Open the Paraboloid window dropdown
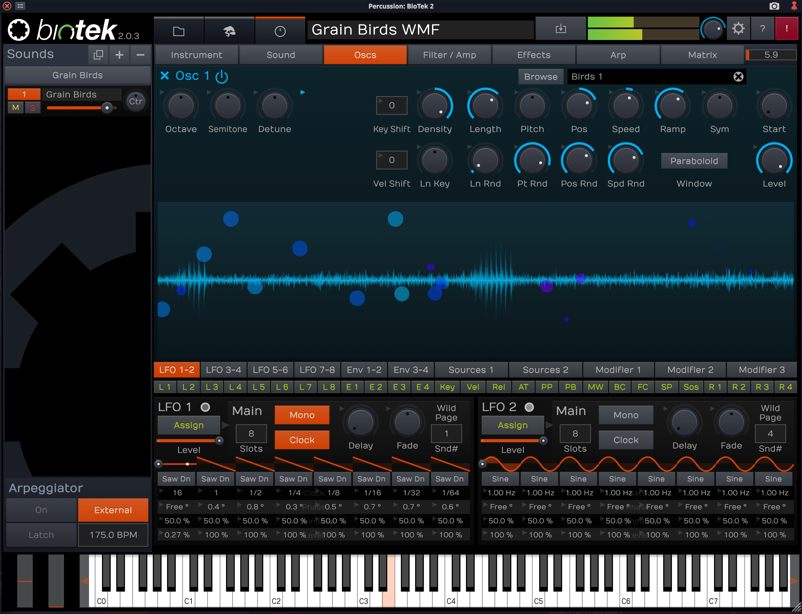Viewport: 802px width, 614px height. (694, 161)
